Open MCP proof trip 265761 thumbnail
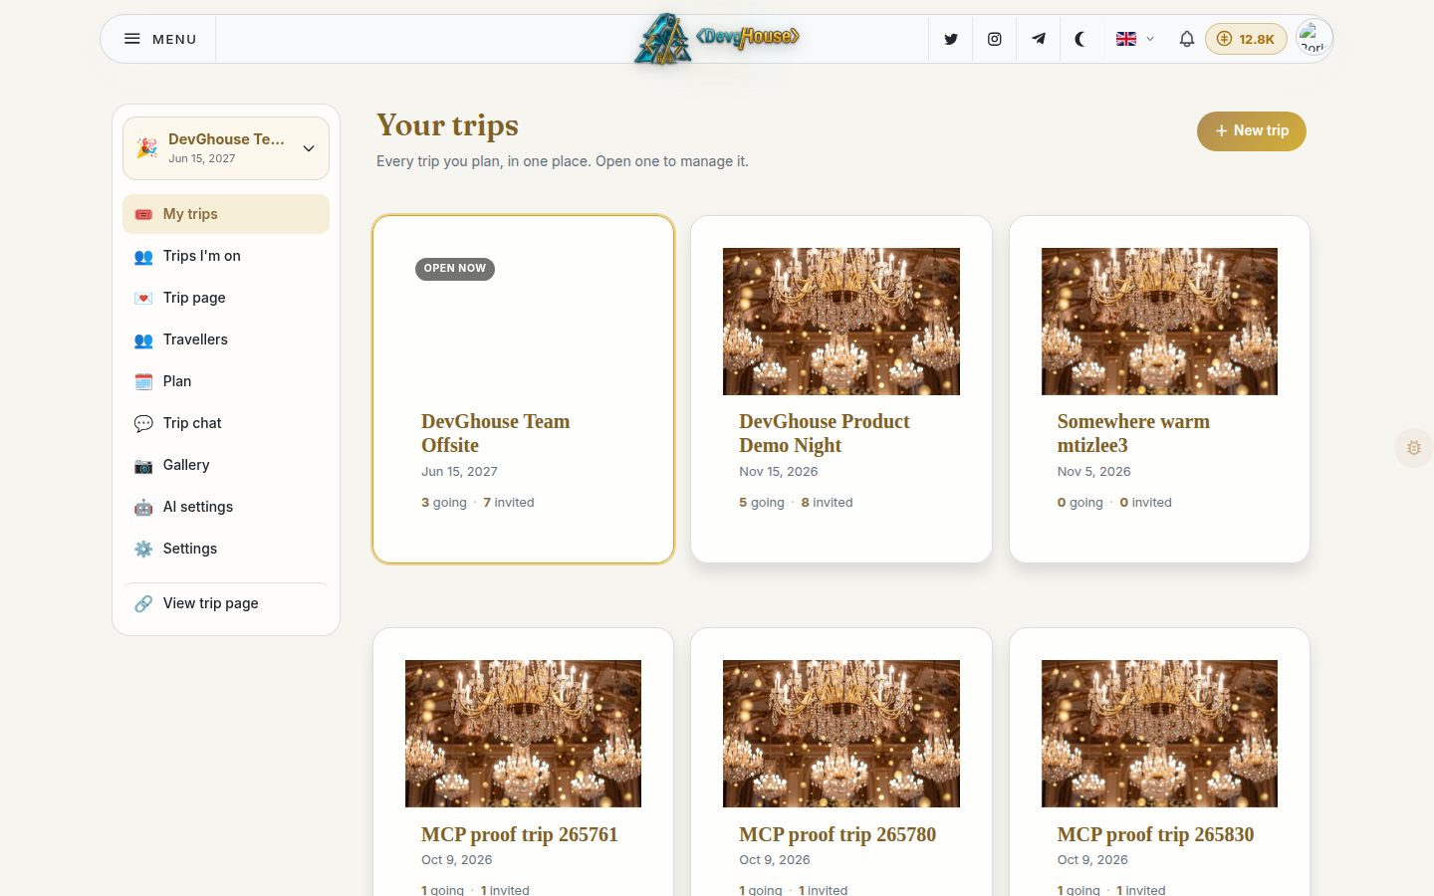The height and width of the screenshot is (896, 1434). point(523,734)
